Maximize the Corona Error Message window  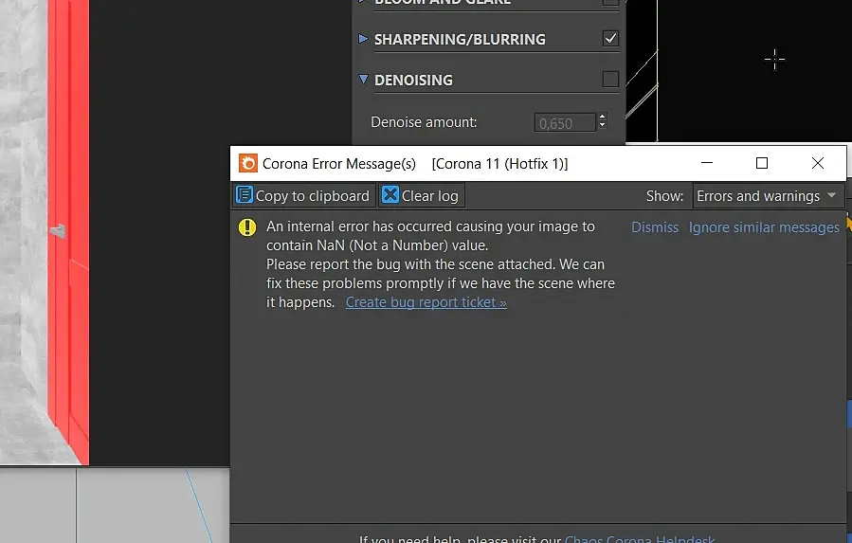(x=762, y=163)
